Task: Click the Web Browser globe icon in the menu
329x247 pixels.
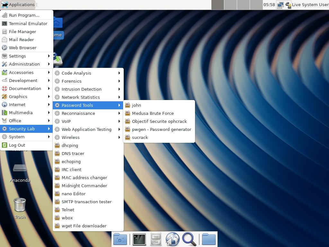Action: pyautogui.click(x=4, y=48)
